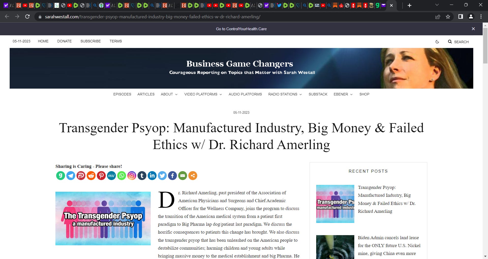Click the RECENT POSTS heading

click(368, 171)
